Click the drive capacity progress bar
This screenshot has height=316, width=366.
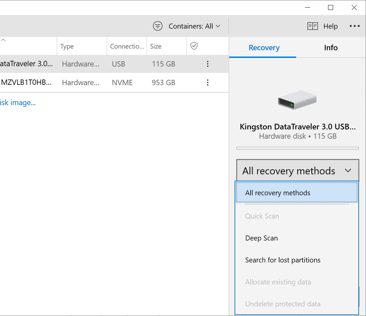(297, 148)
